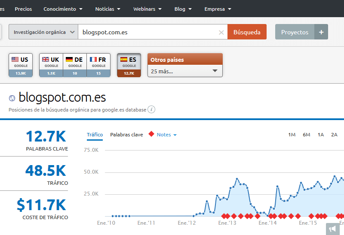Click the Otros países header
Viewport: 344px width, 235px height.
point(185,59)
